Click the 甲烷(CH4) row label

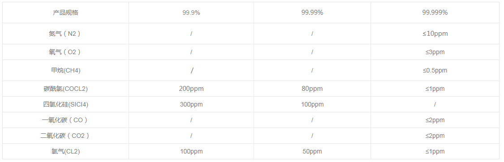tap(65, 70)
